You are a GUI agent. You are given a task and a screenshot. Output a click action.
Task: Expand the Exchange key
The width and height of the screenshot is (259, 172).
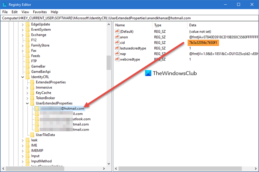[x=23, y=35]
